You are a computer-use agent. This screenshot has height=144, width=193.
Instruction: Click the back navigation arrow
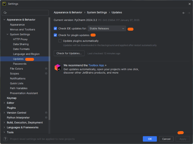point(184,13)
